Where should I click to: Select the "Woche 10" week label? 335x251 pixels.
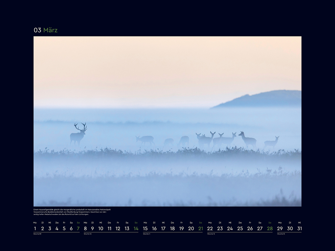click(x=88, y=234)
